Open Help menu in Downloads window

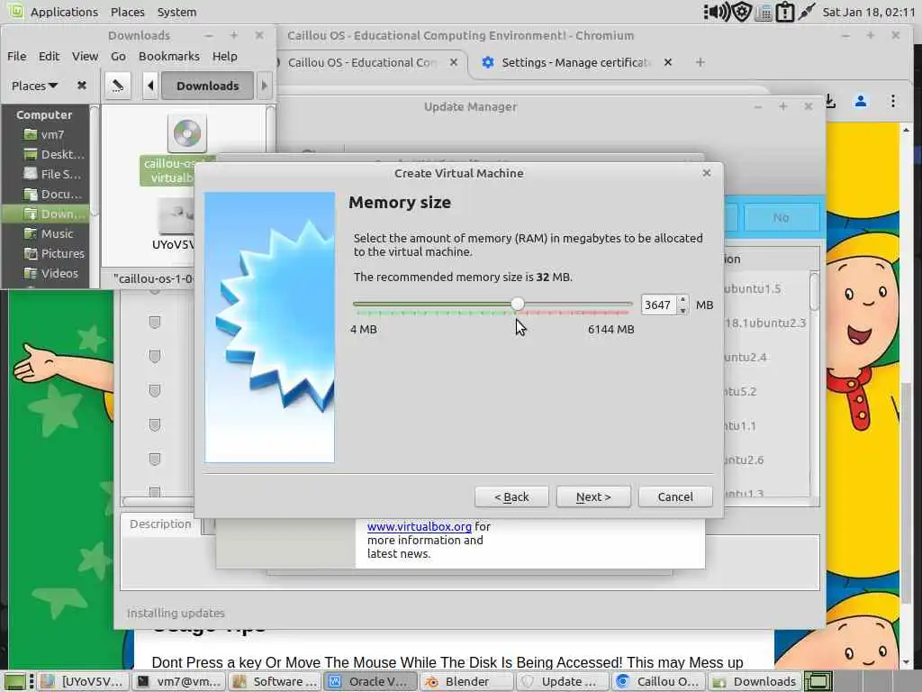tap(224, 56)
